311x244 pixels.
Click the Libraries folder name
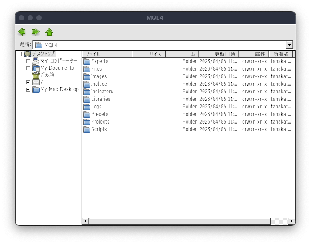[x=100, y=99]
